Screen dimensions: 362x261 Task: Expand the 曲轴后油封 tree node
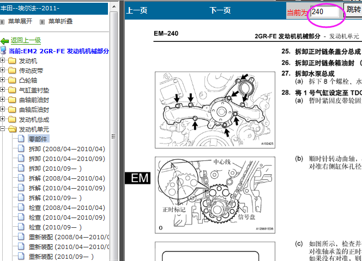pos(2,109)
